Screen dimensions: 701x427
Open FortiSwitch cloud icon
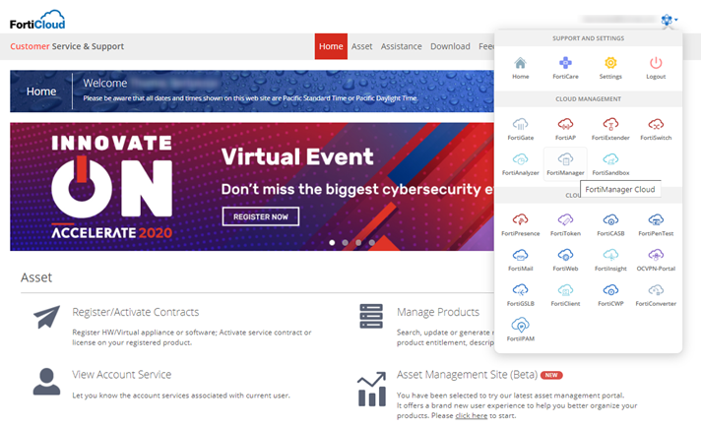click(656, 125)
